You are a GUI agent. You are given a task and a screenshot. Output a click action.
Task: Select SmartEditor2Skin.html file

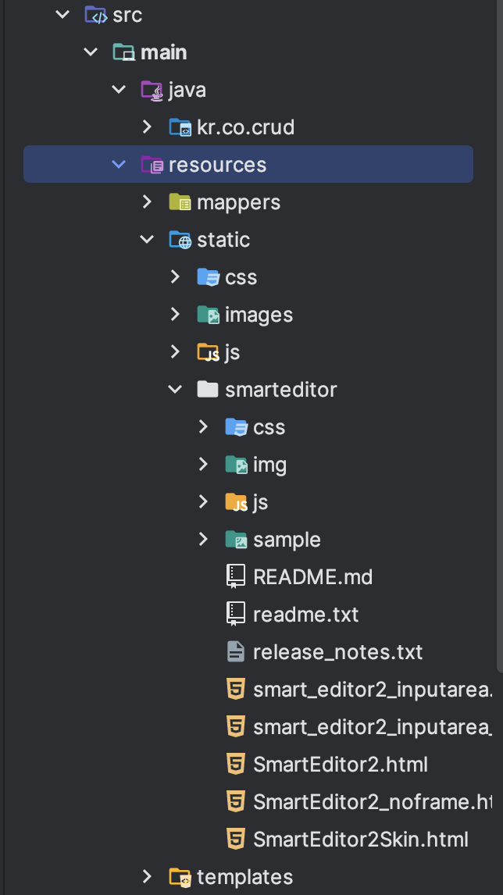(x=361, y=840)
